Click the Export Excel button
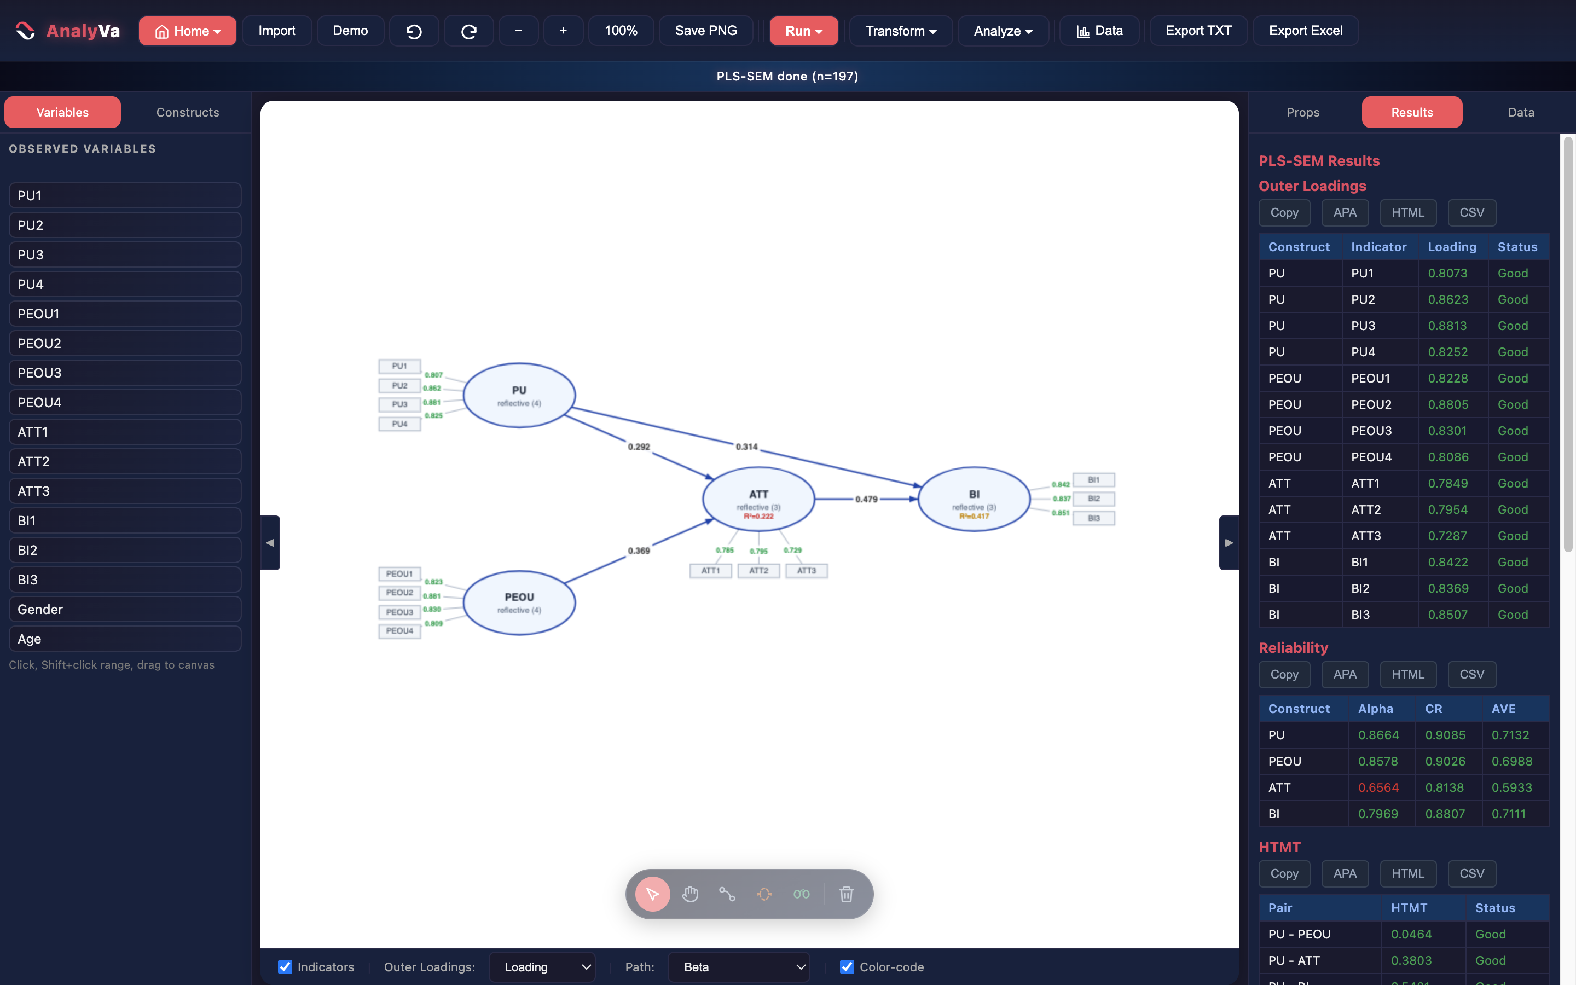1576x985 pixels. coord(1305,31)
